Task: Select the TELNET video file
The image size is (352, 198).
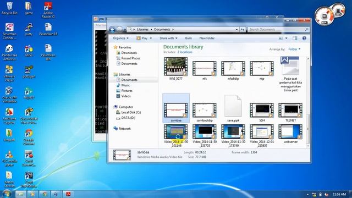Action: click(x=290, y=112)
